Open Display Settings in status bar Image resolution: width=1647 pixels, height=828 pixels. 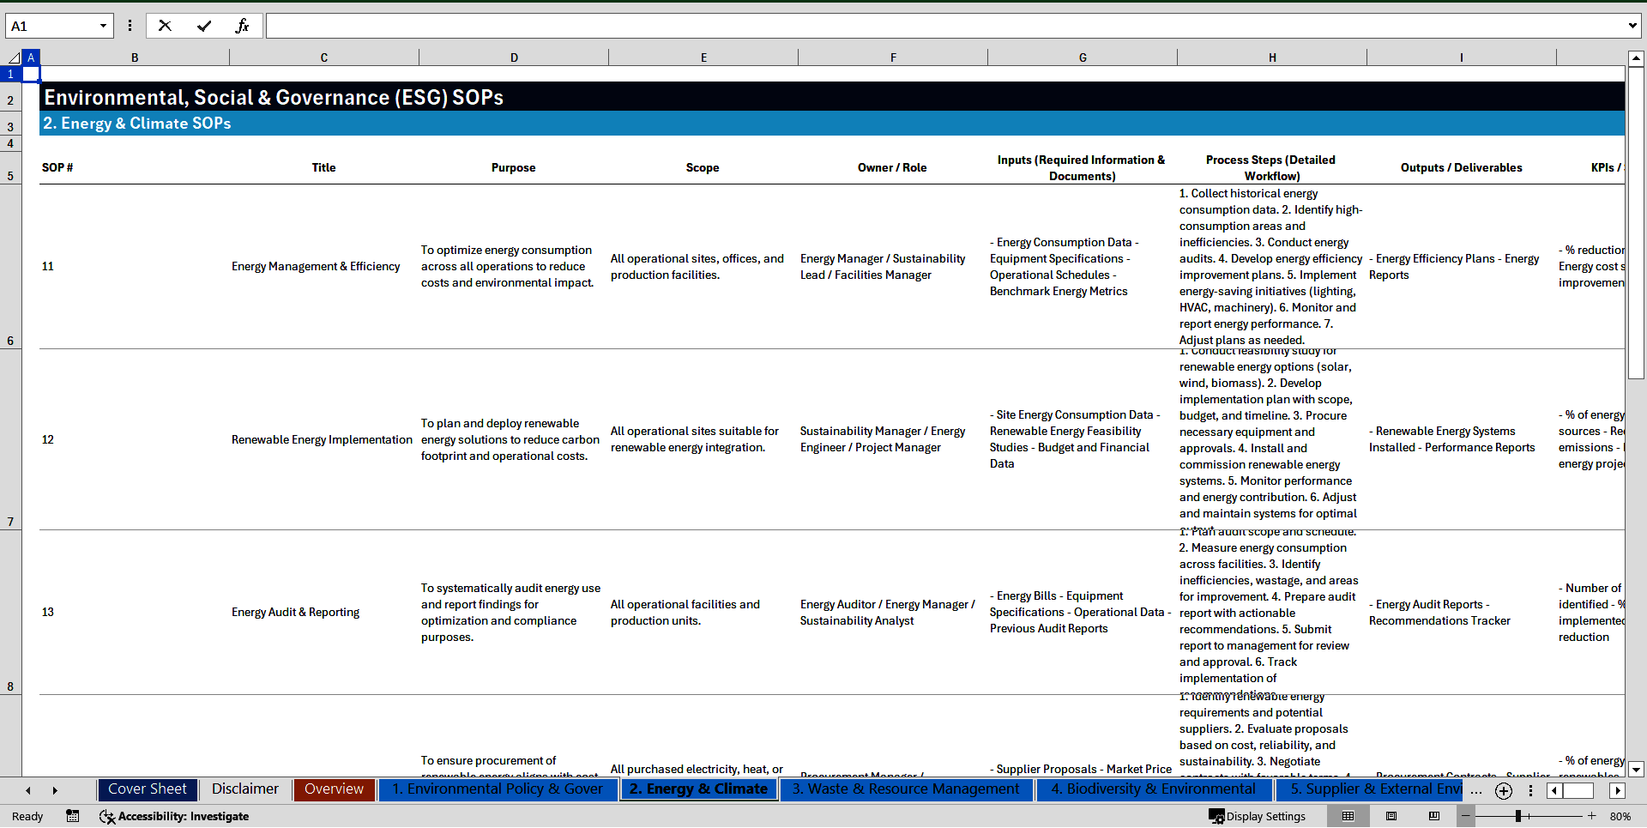[x=1258, y=816]
